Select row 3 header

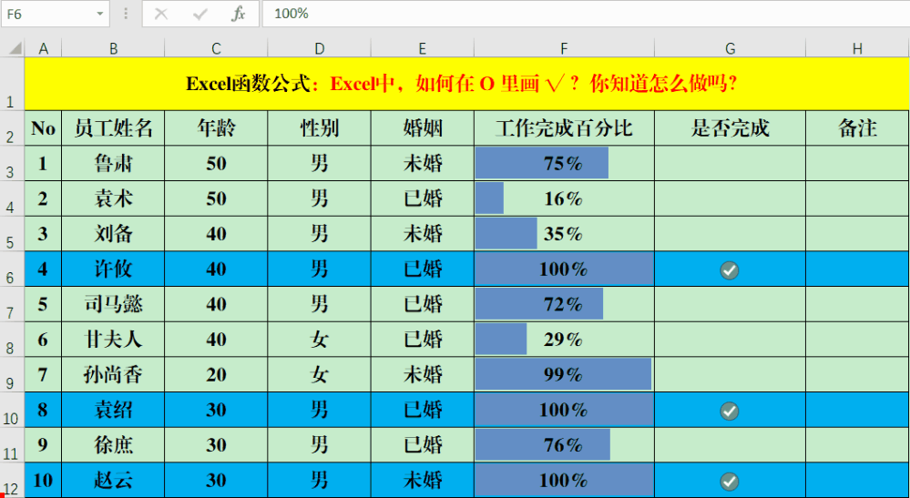click(x=12, y=164)
